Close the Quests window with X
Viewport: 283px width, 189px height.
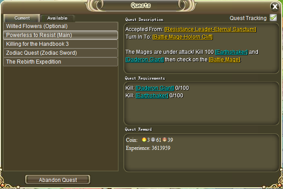pos(275,7)
